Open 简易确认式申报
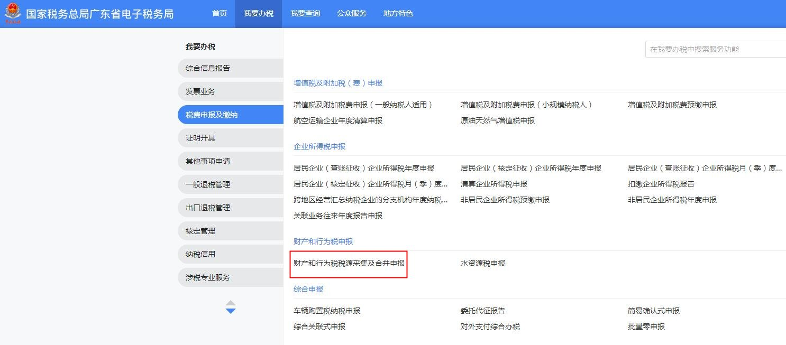The image size is (786, 345). coord(654,311)
